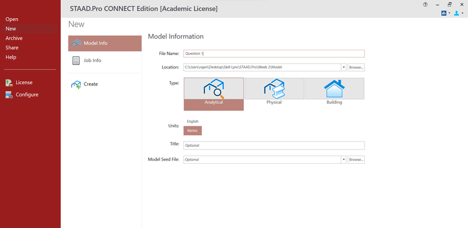468x228 pixels.
Task: Expand the dropdown arrow beside the chart icon
Action: pyautogui.click(x=449, y=13)
